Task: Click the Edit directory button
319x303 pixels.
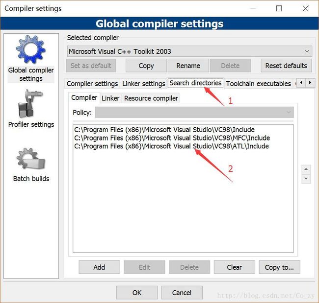Action: pyautogui.click(x=144, y=267)
